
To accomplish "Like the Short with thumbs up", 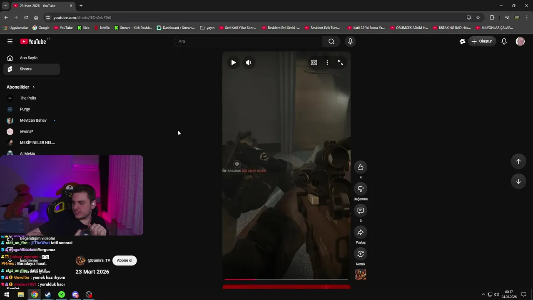I will coord(361,167).
